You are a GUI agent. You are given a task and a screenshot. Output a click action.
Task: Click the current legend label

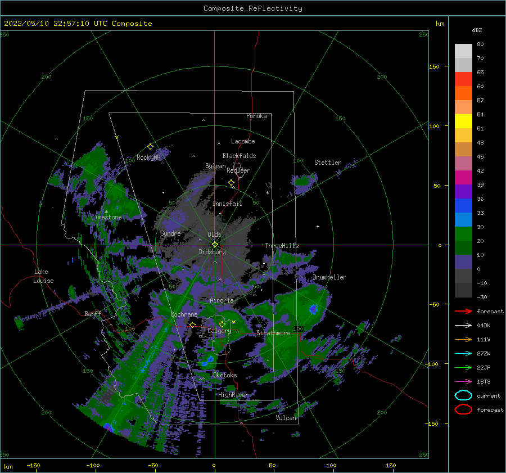click(489, 395)
